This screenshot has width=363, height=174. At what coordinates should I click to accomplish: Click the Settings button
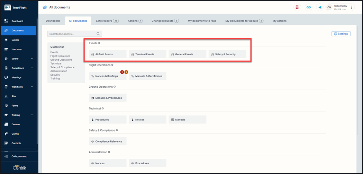[x=341, y=34]
